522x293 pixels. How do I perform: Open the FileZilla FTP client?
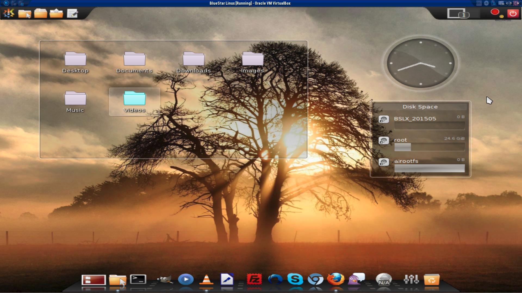tap(254, 279)
